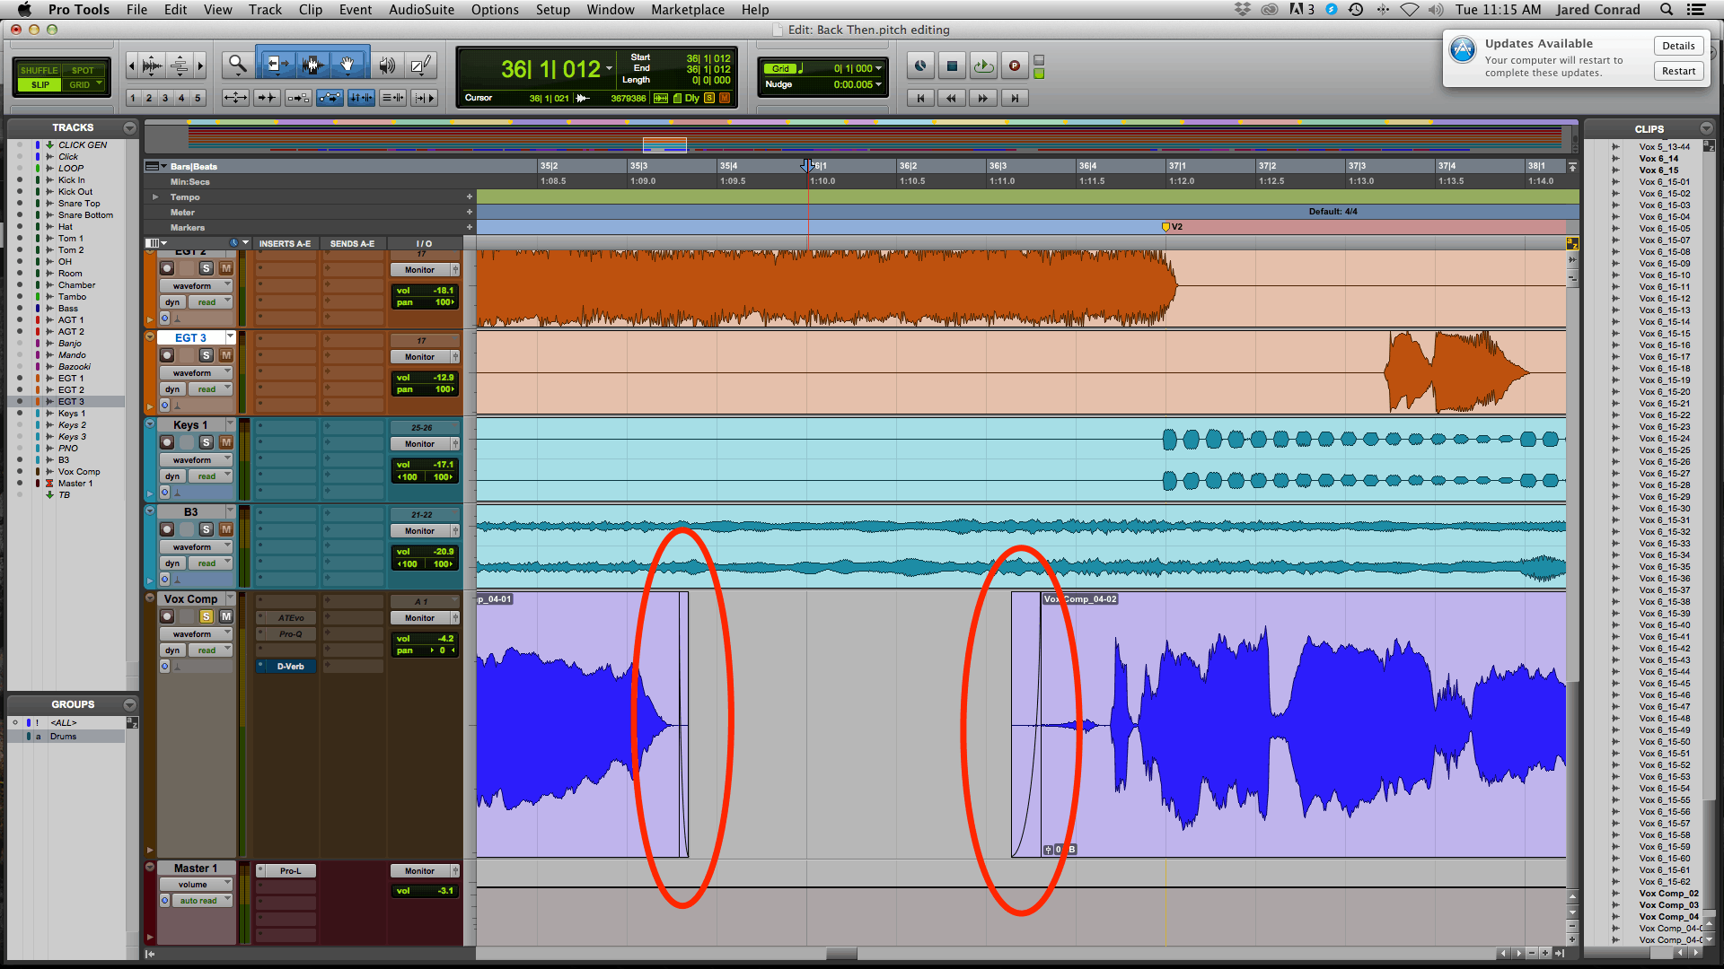
Task: Open the Clip menu
Action: [x=311, y=9]
